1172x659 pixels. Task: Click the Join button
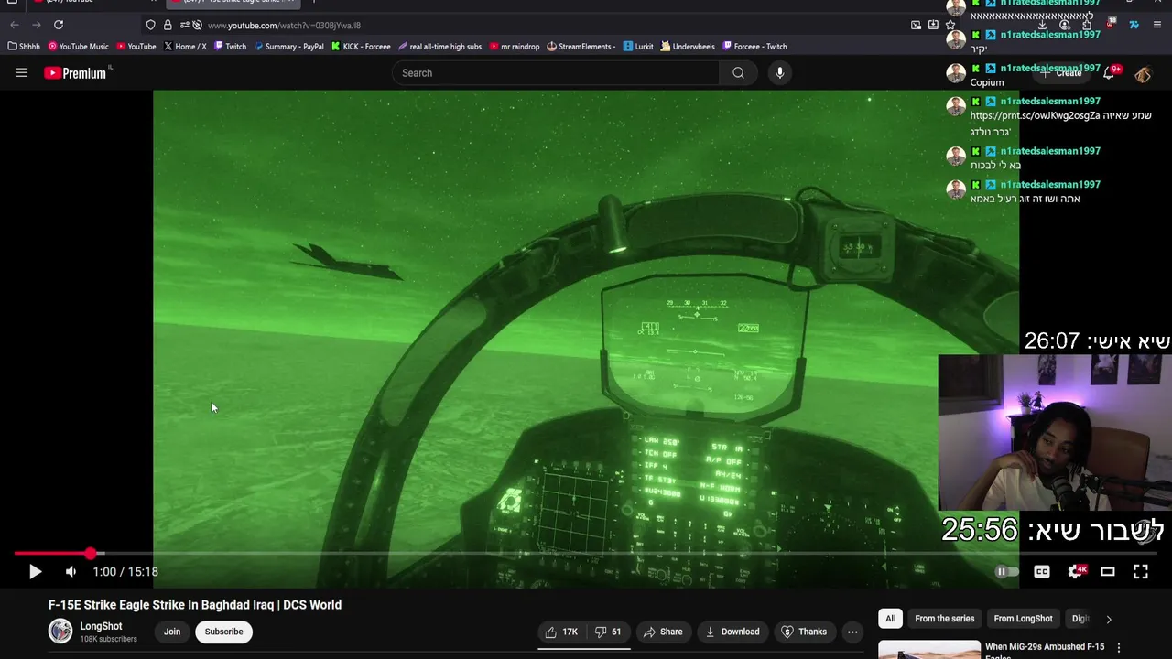[172, 632]
